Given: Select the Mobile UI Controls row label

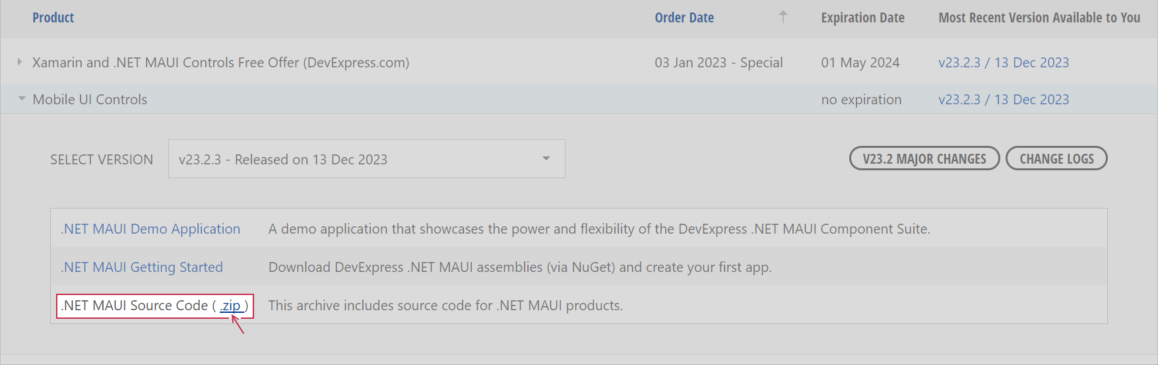Looking at the screenshot, I should [90, 100].
